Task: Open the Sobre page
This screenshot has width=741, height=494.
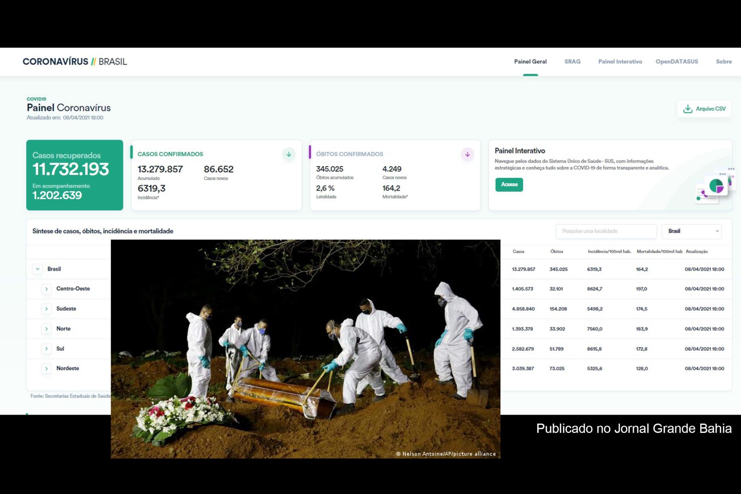Action: coord(723,62)
